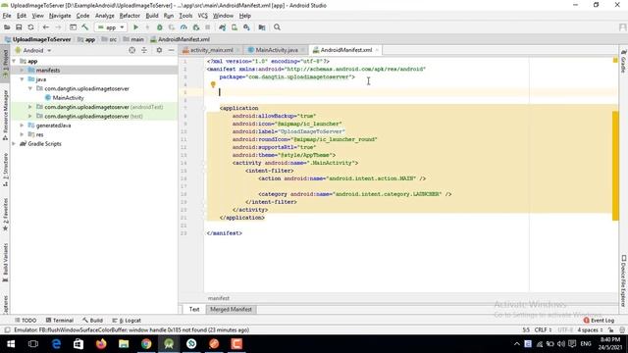Open the Refactor menu
Image resolution: width=628 pixels, height=353 pixels.
130,16
